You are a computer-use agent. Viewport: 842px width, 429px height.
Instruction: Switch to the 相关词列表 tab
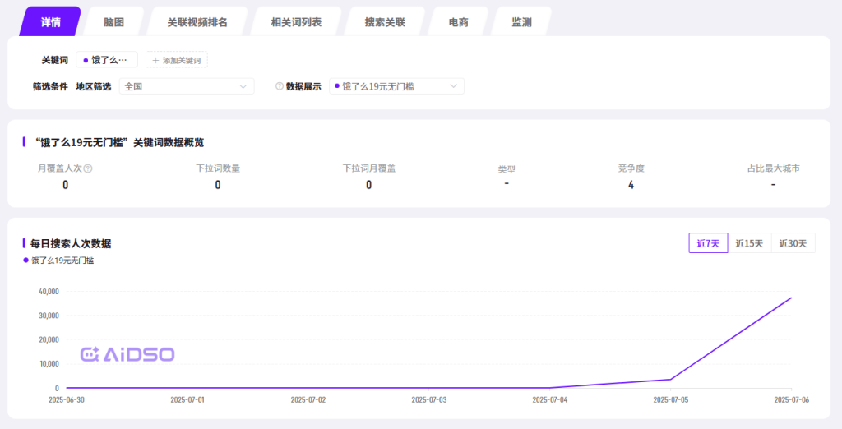[x=296, y=22]
